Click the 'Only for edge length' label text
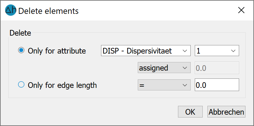 click(62, 85)
